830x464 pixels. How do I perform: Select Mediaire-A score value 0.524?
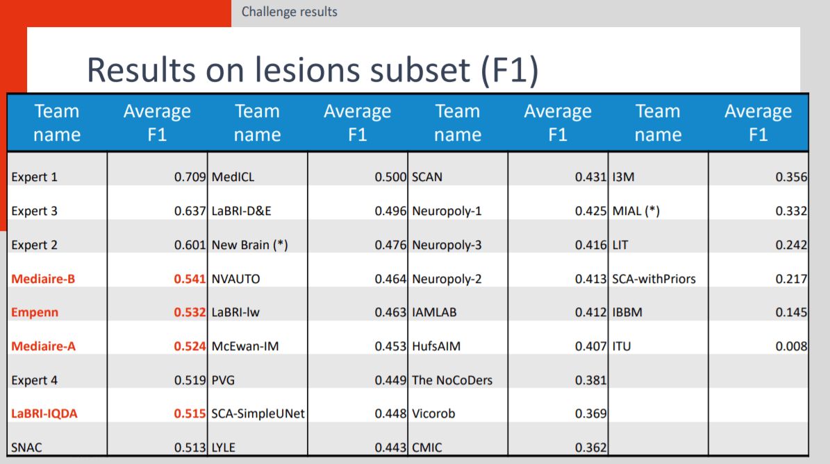(x=190, y=346)
